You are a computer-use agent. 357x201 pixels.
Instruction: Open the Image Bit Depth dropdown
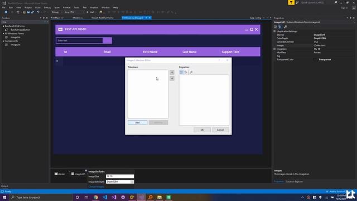(x=132, y=181)
